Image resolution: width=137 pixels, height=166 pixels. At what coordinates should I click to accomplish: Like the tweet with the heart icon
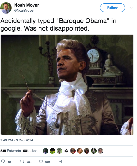click(x=41, y=162)
